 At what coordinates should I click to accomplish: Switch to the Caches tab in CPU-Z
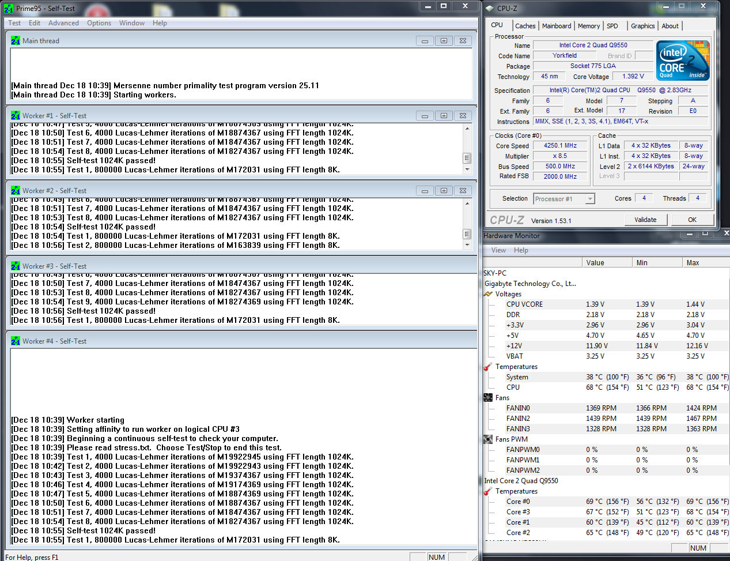(525, 26)
